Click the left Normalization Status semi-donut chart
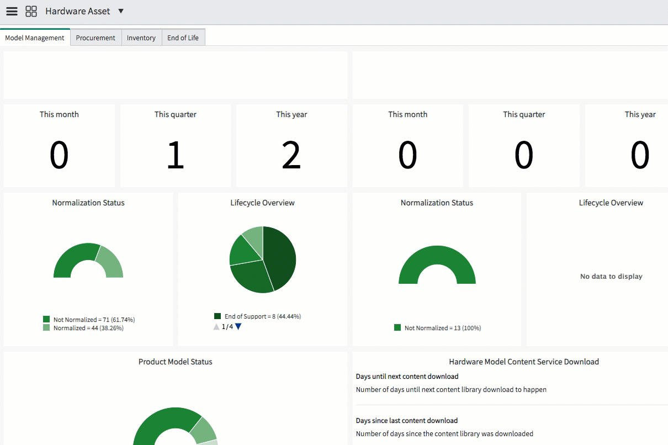668x445 pixels. (x=88, y=261)
